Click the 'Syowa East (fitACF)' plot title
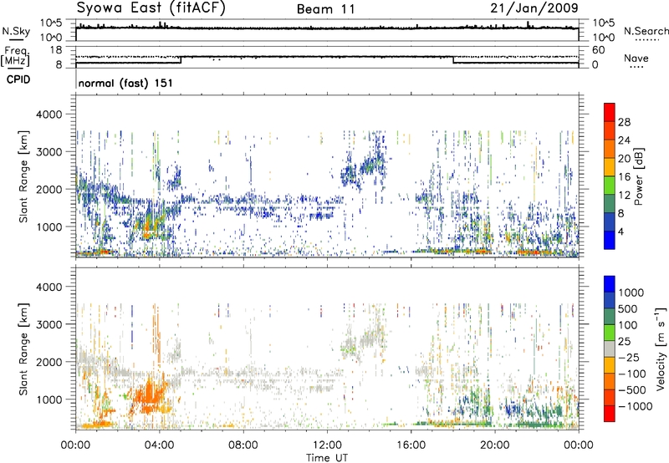The image size is (669, 463). (151, 8)
